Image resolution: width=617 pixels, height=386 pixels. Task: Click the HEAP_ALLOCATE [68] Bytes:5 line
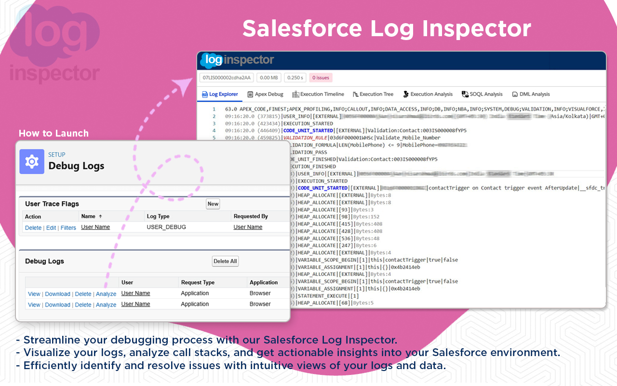tap(332, 303)
